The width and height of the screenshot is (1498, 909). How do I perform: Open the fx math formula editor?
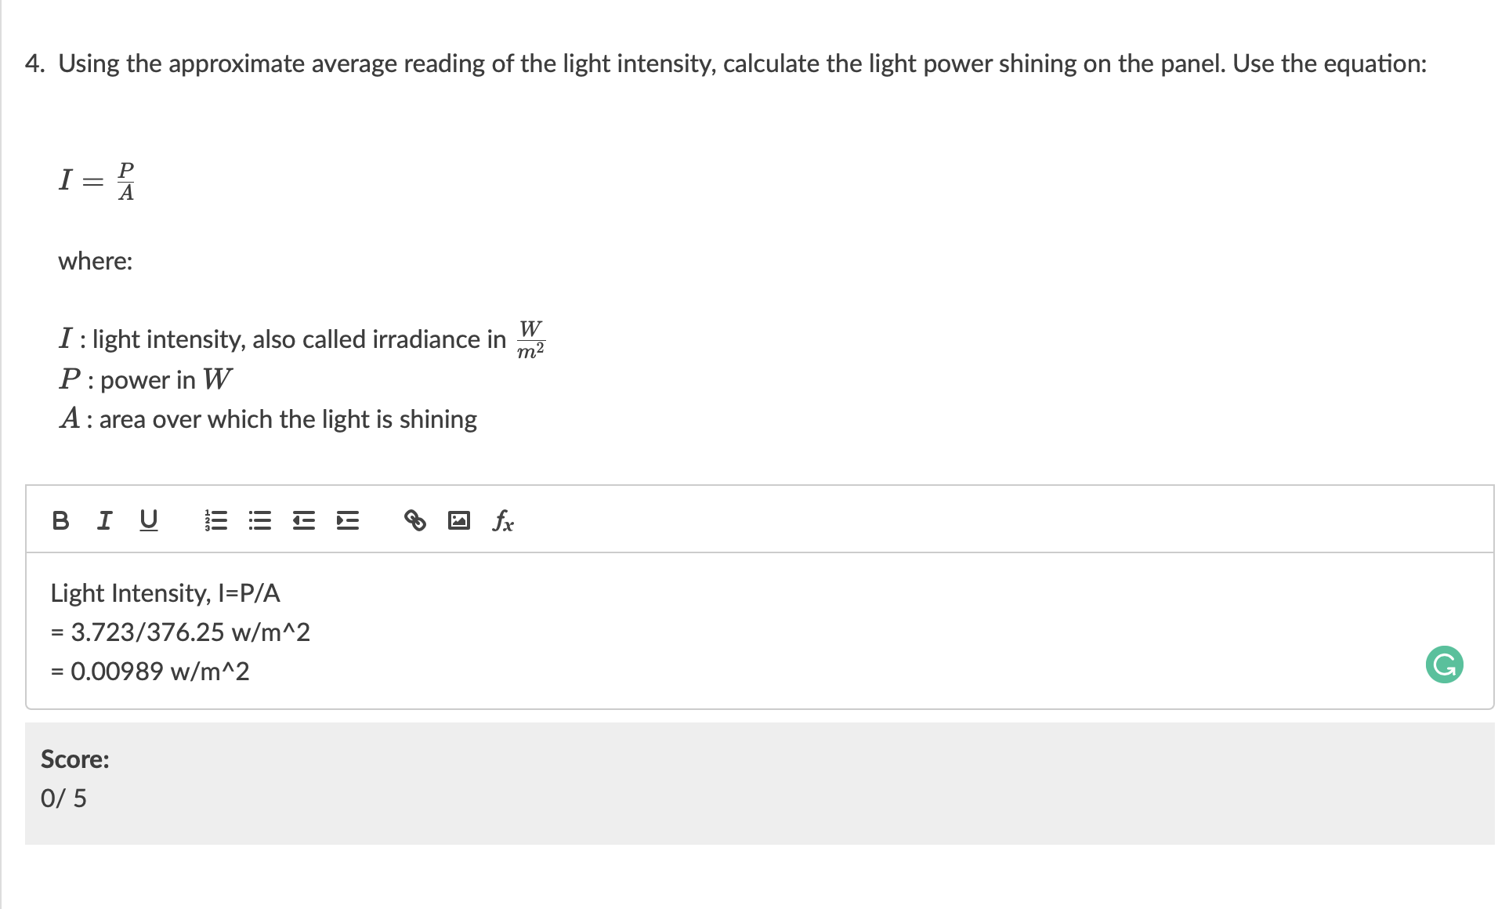tap(502, 521)
